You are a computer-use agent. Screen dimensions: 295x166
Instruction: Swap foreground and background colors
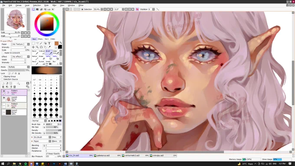(61, 42)
